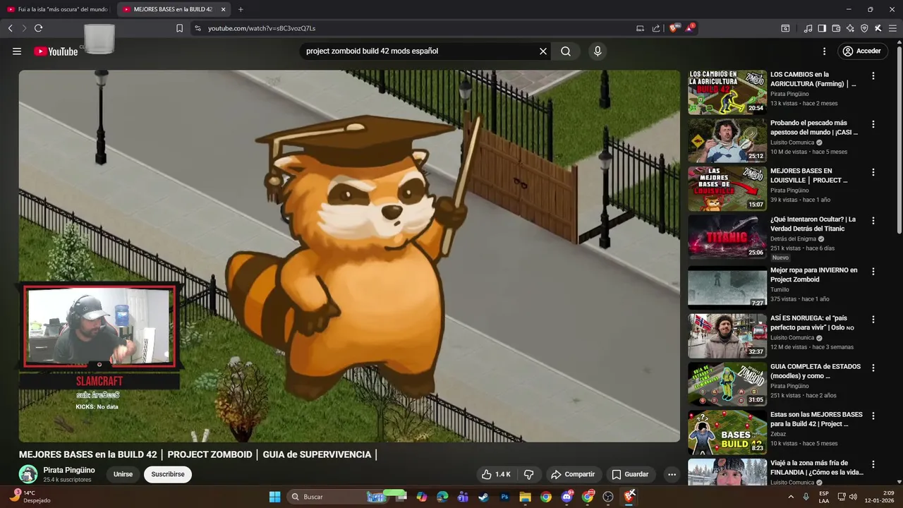Open options menu for MEJORES BASES EN LOUISVILLE video
903x508 pixels.
click(x=873, y=172)
